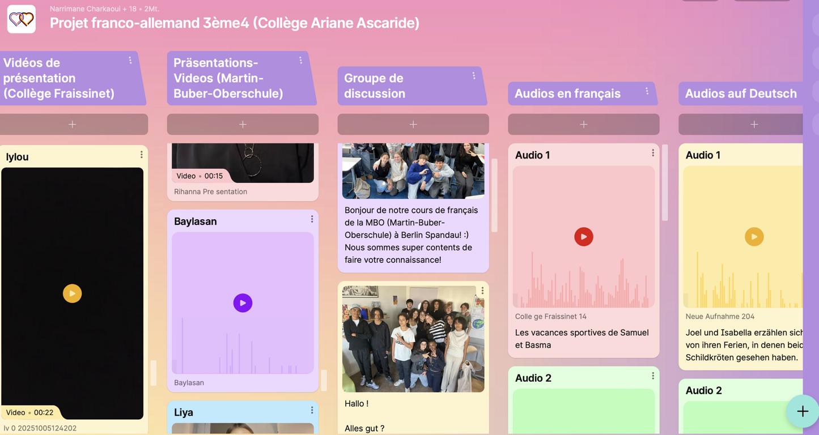
Task: Open the lylou post options menu
Action: tap(142, 155)
